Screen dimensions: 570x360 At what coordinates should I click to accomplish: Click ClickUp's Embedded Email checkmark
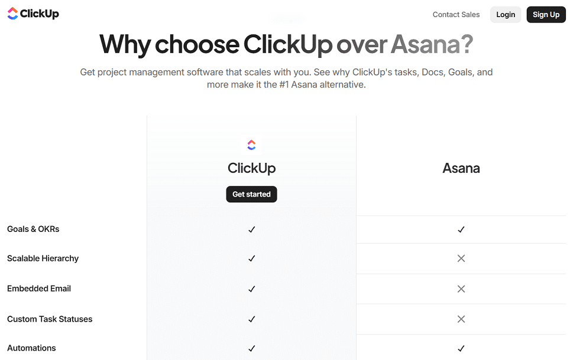pos(251,289)
